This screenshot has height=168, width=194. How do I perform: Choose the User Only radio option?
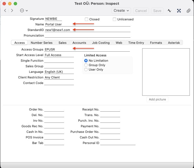click(x=86, y=69)
